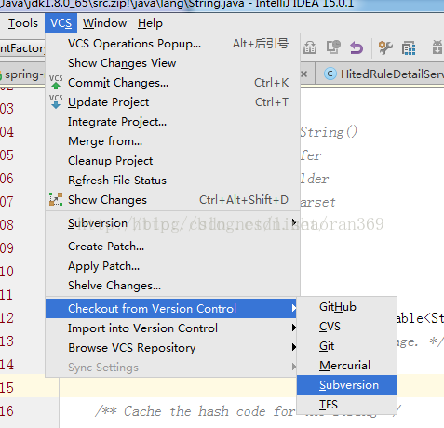Expand Browse VCS Repository submenu

click(x=172, y=348)
